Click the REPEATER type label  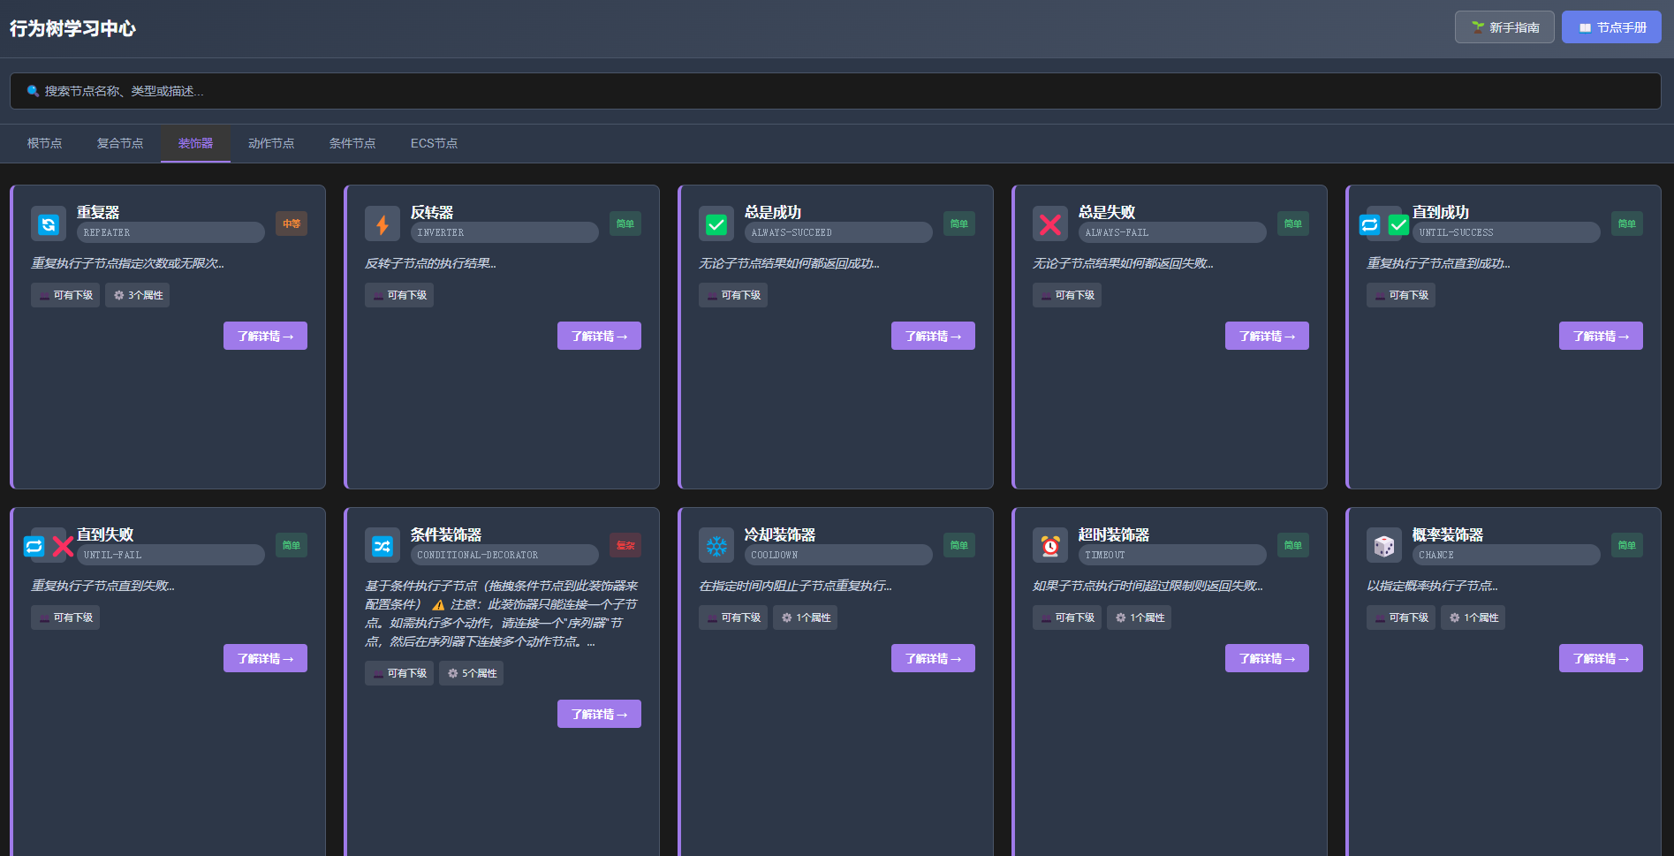[x=170, y=232]
